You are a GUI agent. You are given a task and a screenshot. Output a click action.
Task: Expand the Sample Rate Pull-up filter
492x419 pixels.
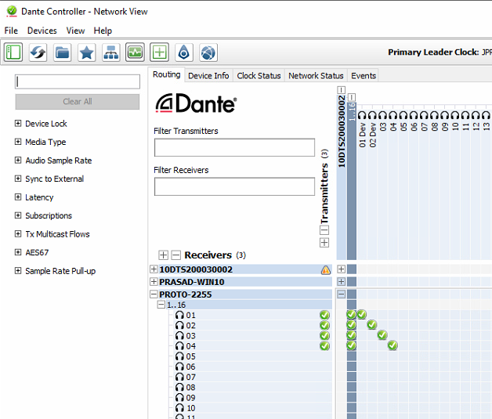tap(18, 271)
